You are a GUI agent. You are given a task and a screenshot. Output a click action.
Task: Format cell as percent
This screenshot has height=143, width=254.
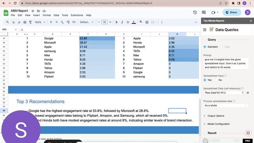56,22
